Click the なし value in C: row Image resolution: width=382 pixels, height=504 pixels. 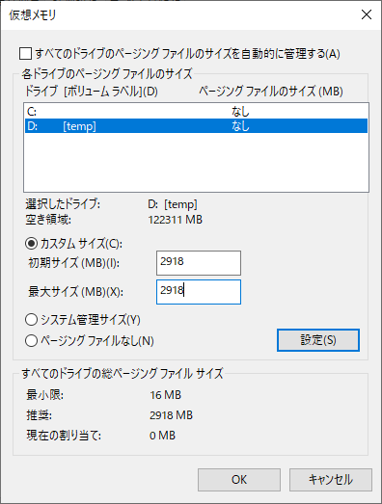[x=240, y=112]
